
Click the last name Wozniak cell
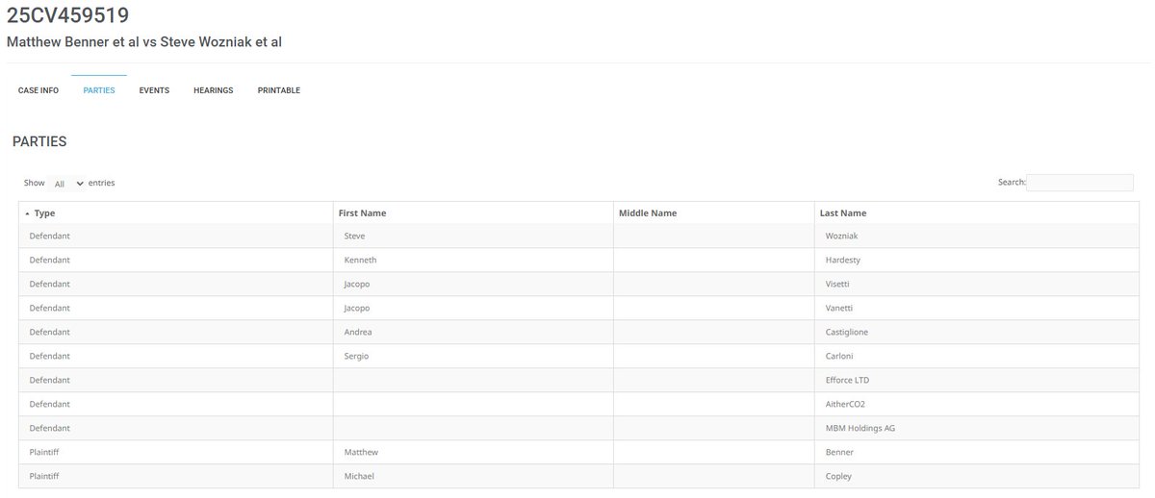977,237
